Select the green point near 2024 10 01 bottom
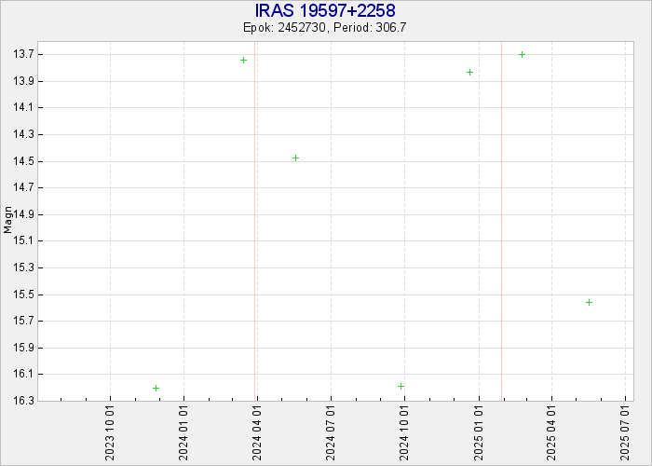The height and width of the screenshot is (466, 652). tap(401, 386)
